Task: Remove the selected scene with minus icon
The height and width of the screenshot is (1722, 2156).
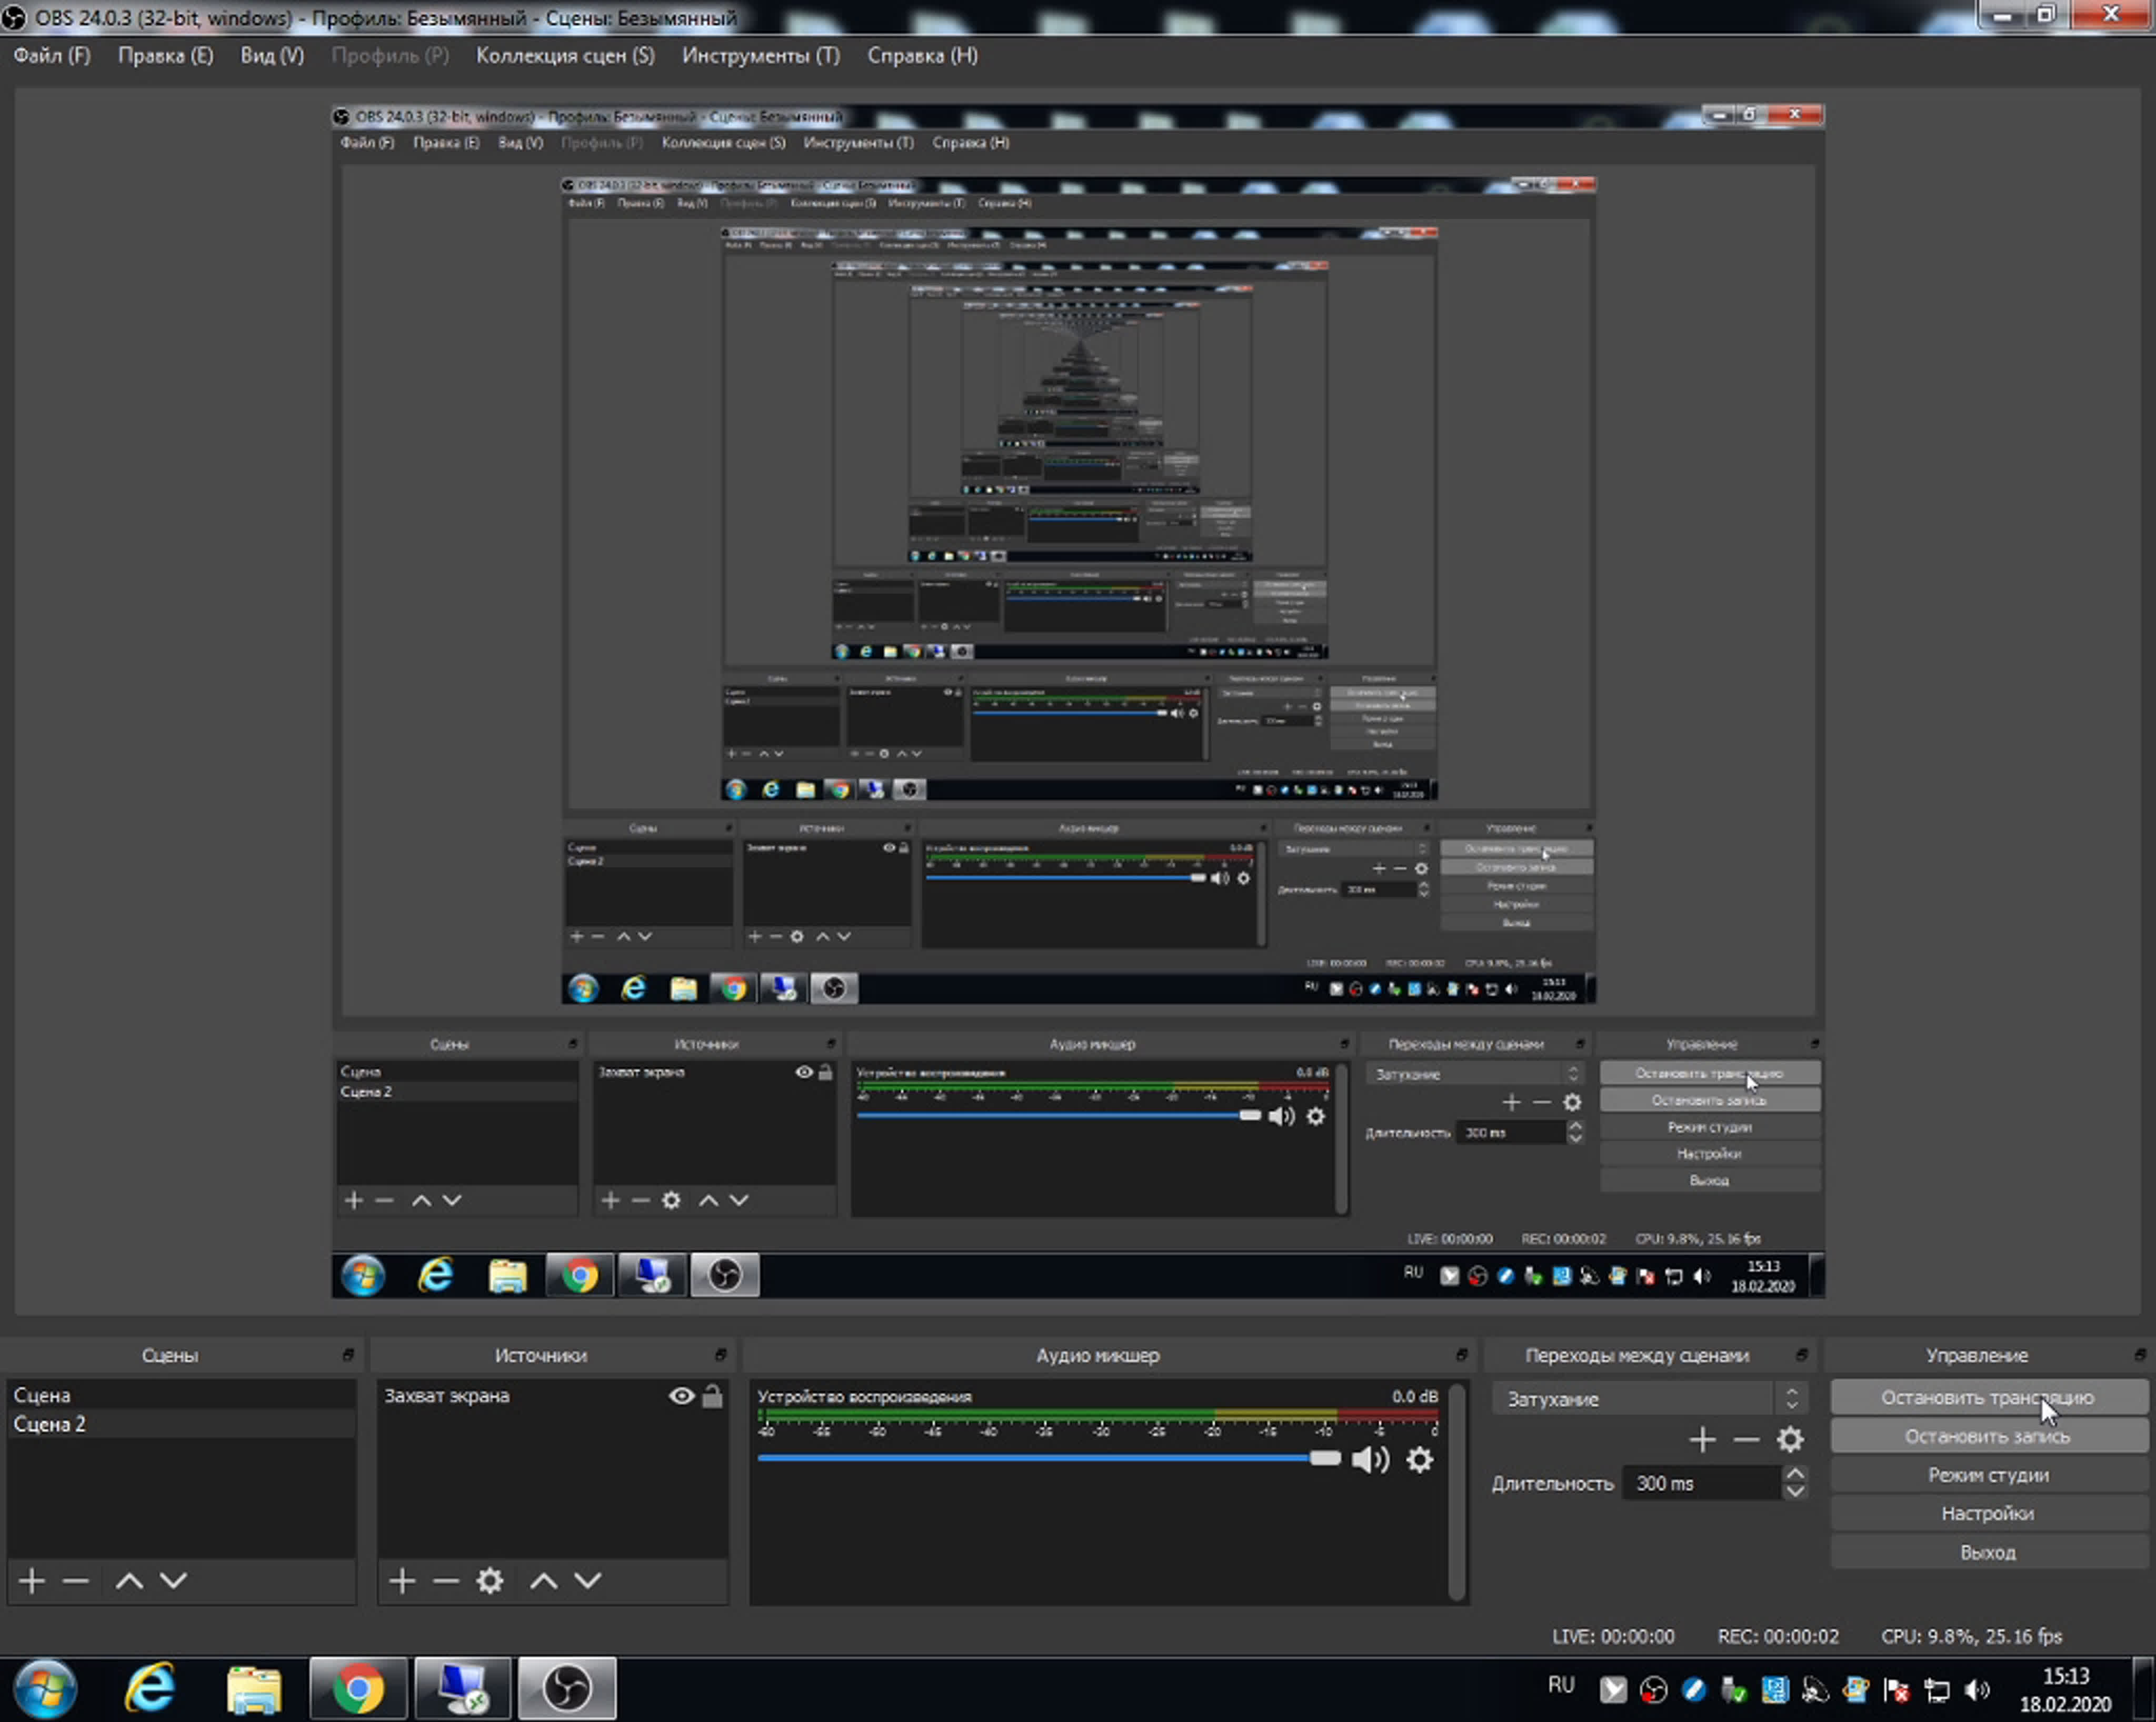Action: click(76, 1581)
